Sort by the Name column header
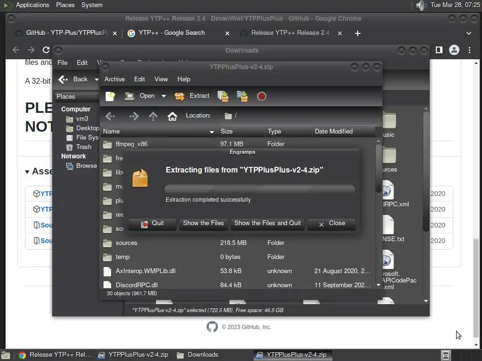482x361 pixels. pyautogui.click(x=159, y=132)
